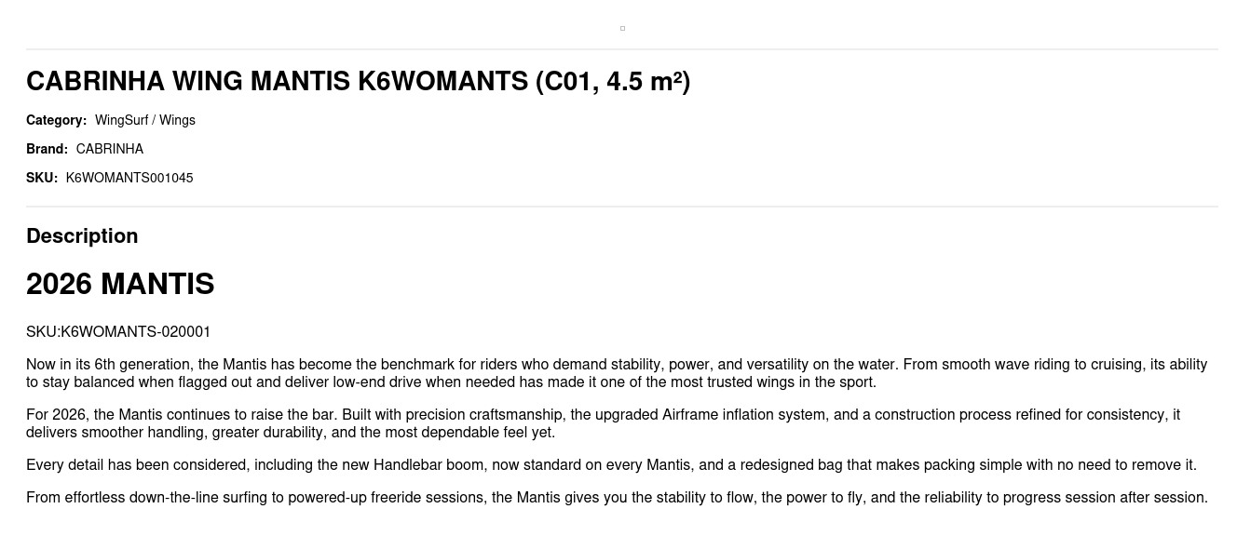This screenshot has height=549, width=1237.
Task: Click the divider line above the Description heading
Action: point(622,207)
